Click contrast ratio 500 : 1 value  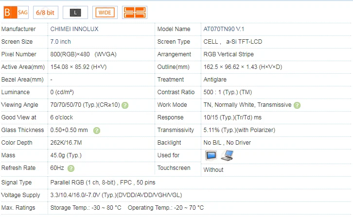pos(228,92)
